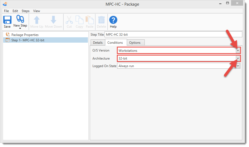
Task: Open the Edit menu
Action: [15, 11]
